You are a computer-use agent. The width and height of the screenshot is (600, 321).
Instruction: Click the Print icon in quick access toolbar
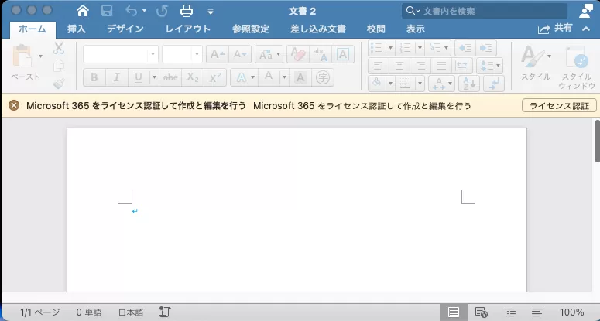pyautogui.click(x=187, y=11)
